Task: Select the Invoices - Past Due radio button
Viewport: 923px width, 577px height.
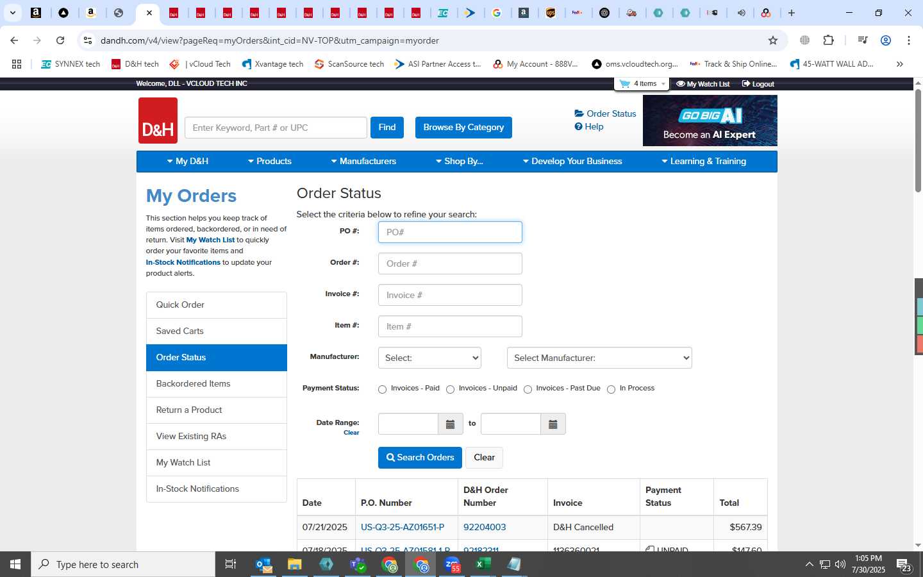Action: tap(528, 389)
